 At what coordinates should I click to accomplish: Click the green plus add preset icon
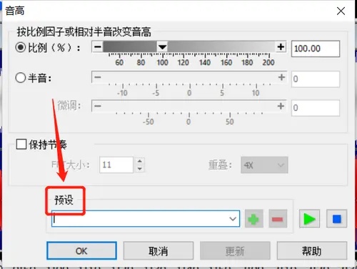[254, 219]
